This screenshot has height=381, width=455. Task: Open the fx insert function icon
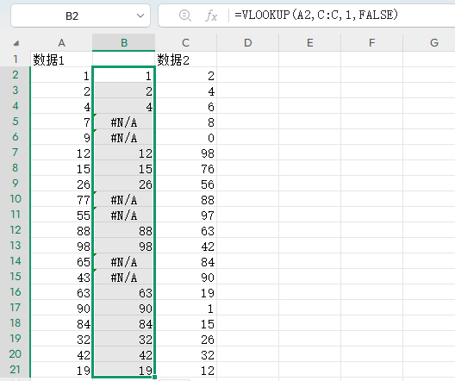click(x=211, y=16)
